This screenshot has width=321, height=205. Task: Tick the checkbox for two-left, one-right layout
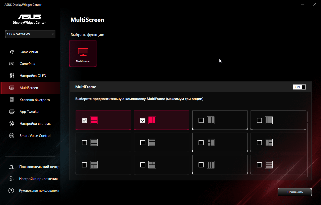[201, 143]
